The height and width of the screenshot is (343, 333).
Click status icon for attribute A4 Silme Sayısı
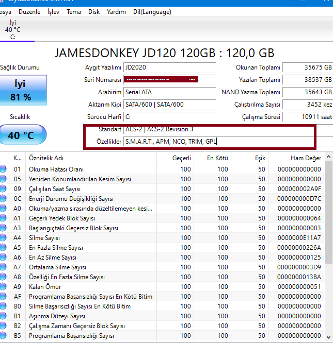tap(3, 237)
